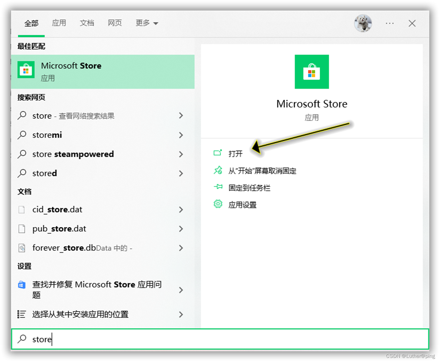Expand the chevron for 查找并修复 Microsoft Store 应用问题
The width and height of the screenshot is (440, 362).
pos(181,290)
